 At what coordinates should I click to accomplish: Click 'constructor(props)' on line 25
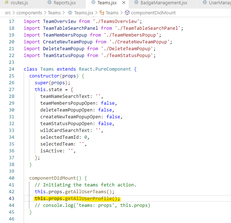(54, 76)
